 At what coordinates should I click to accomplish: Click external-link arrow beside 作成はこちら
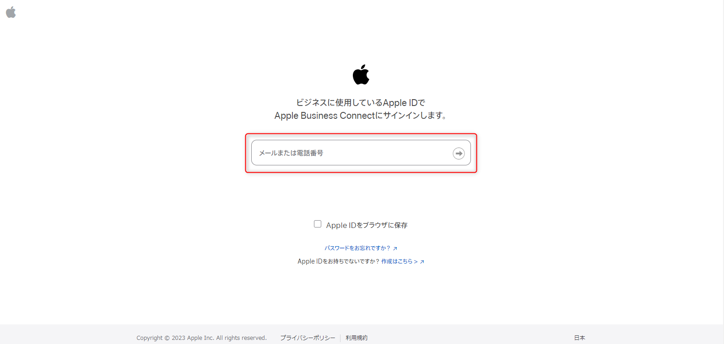tap(422, 262)
